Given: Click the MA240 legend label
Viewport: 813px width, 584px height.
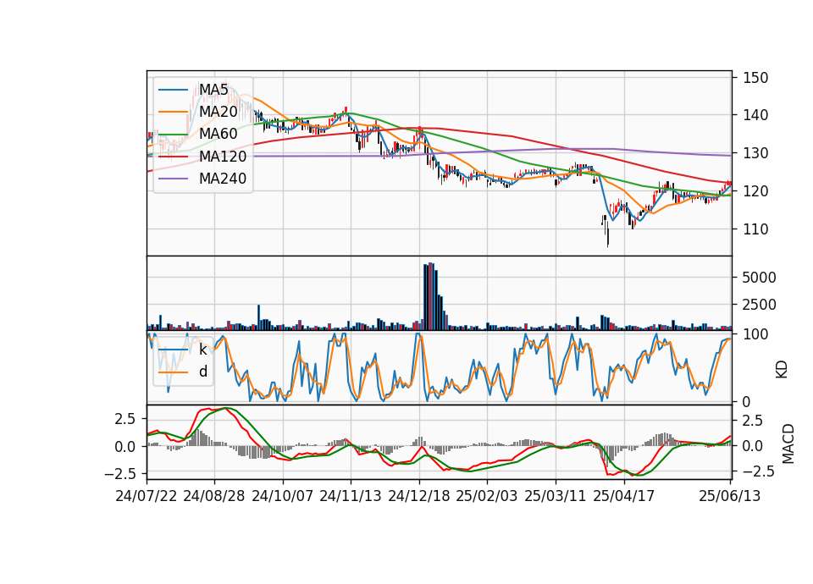Looking at the screenshot, I should click(x=223, y=179).
